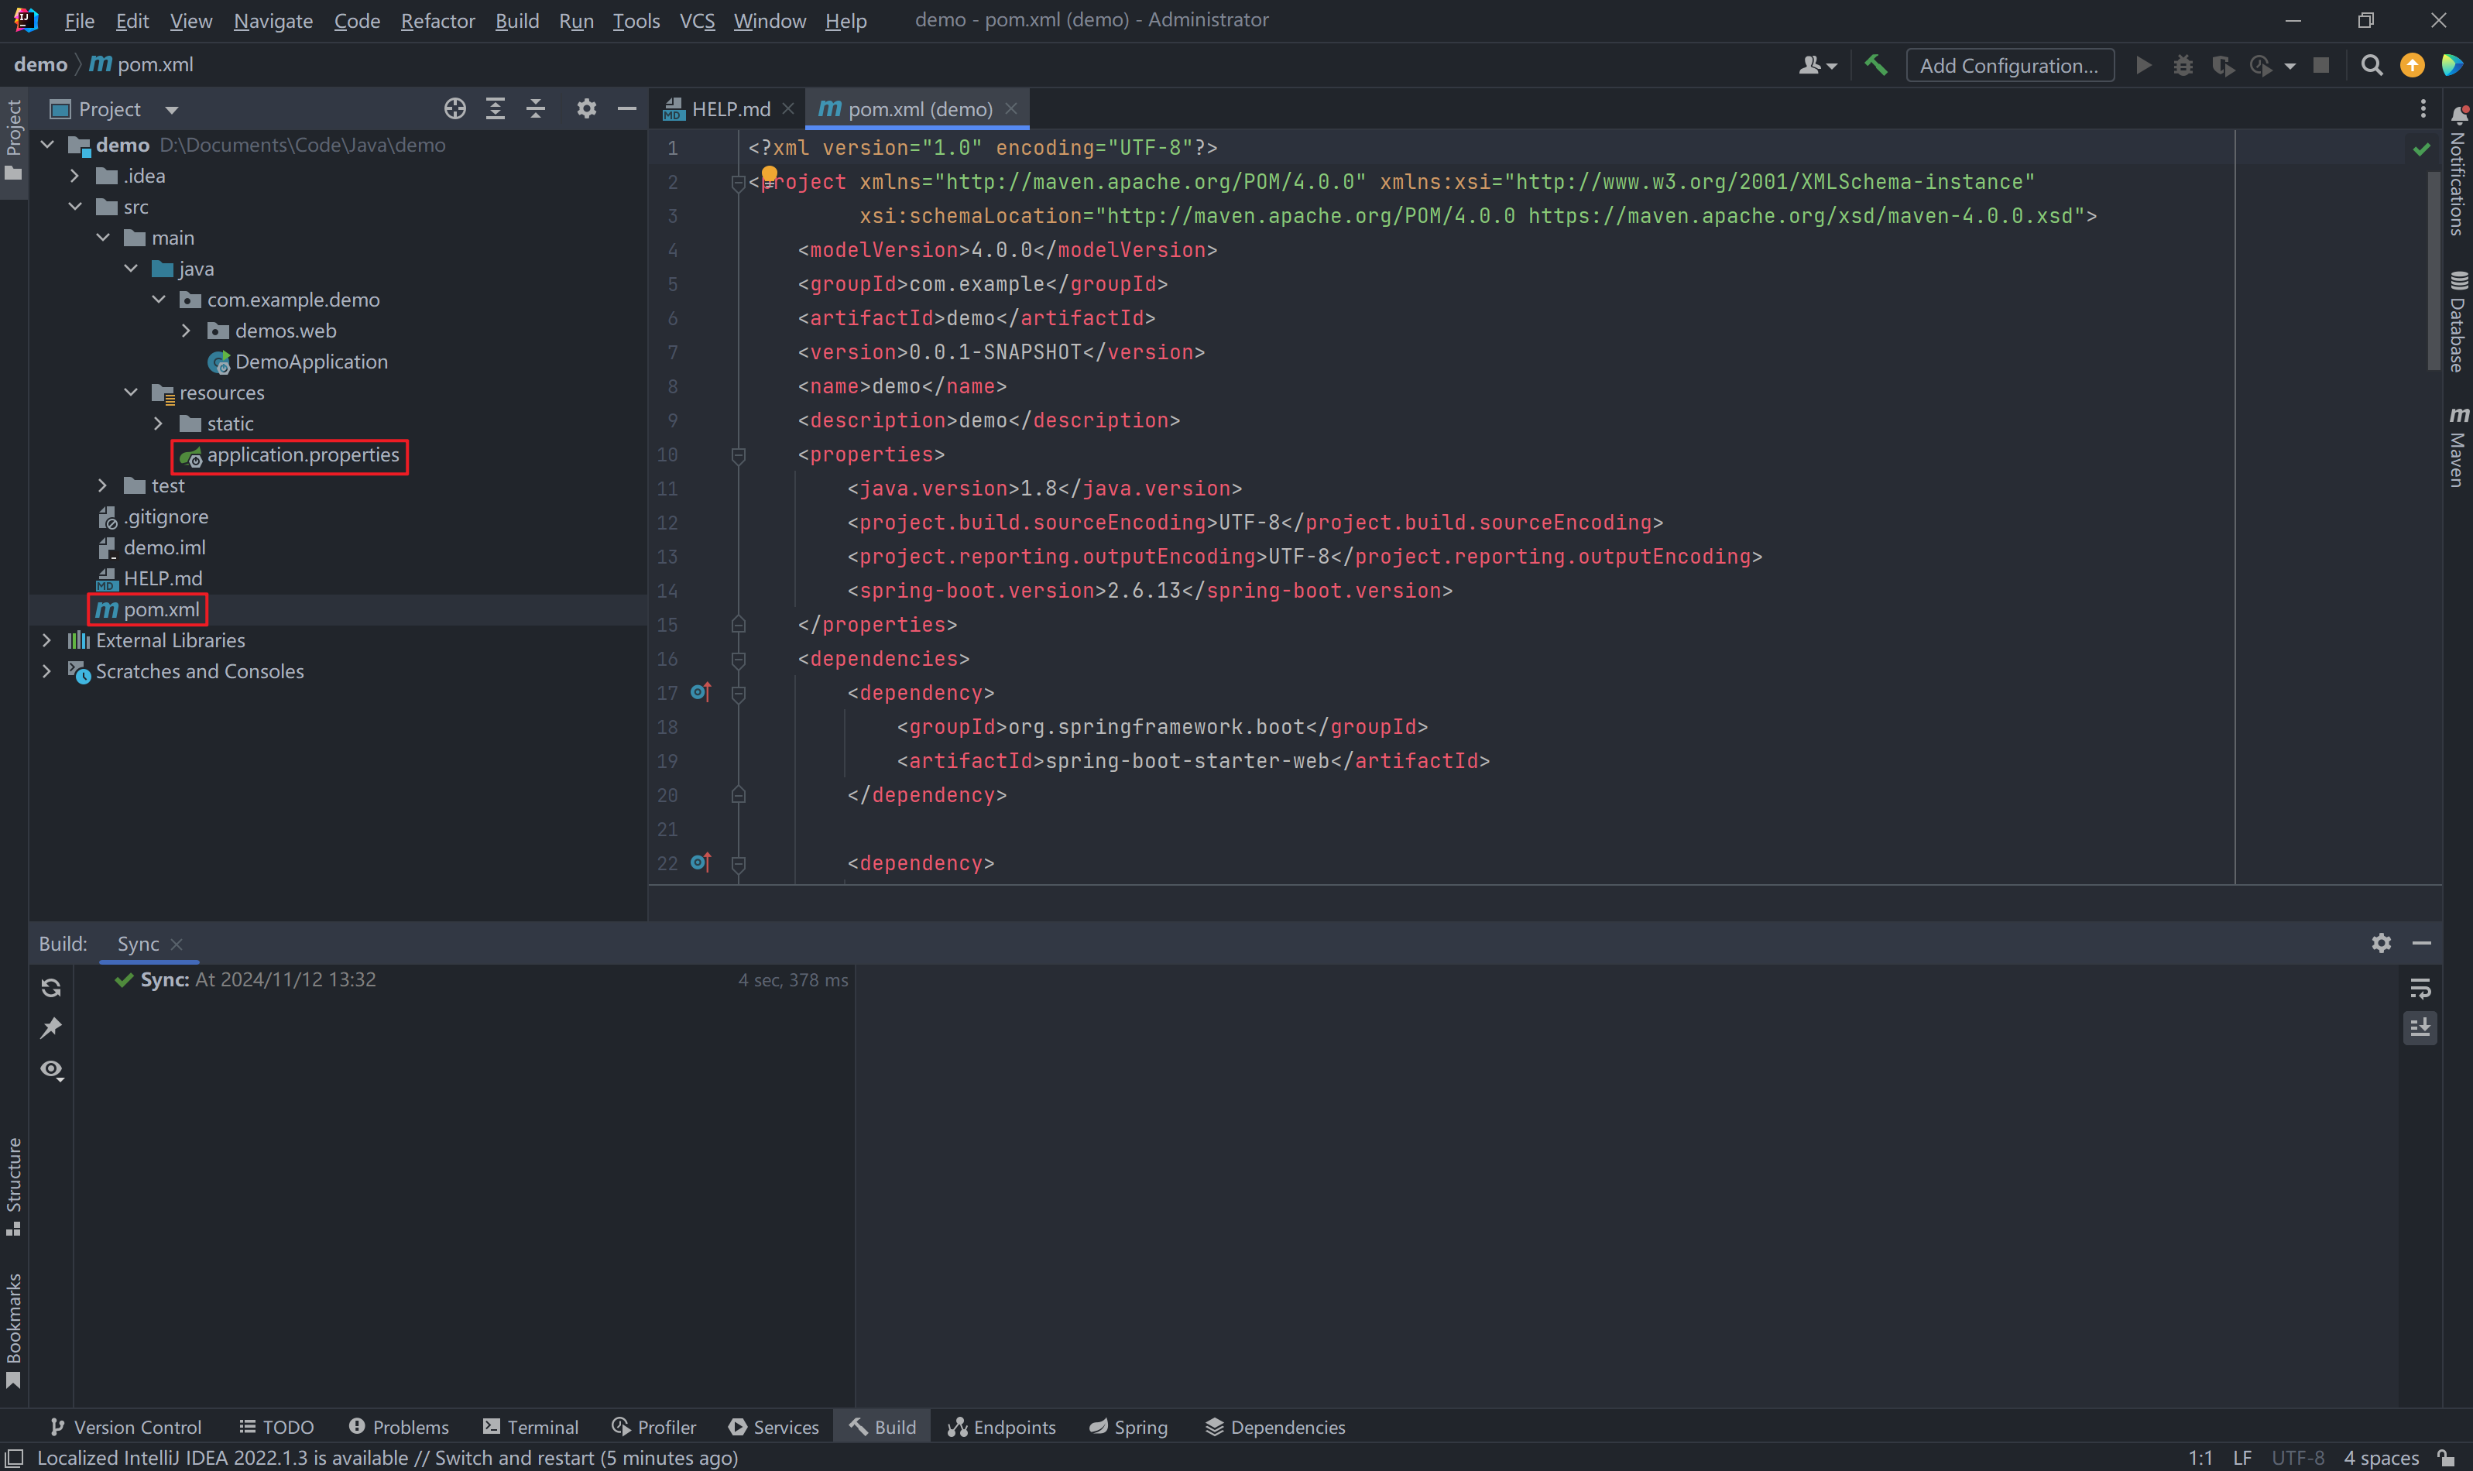
Task: Click Collapse All icon in Project panel
Action: click(x=537, y=109)
